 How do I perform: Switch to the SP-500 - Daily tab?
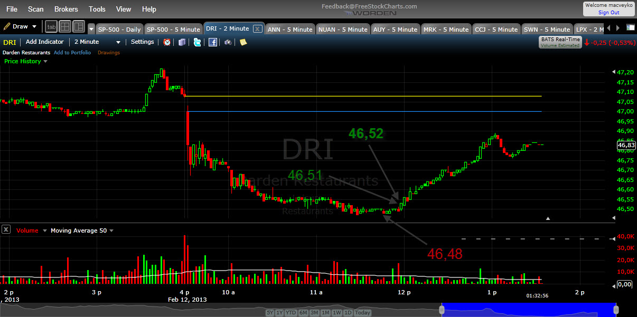pos(119,30)
